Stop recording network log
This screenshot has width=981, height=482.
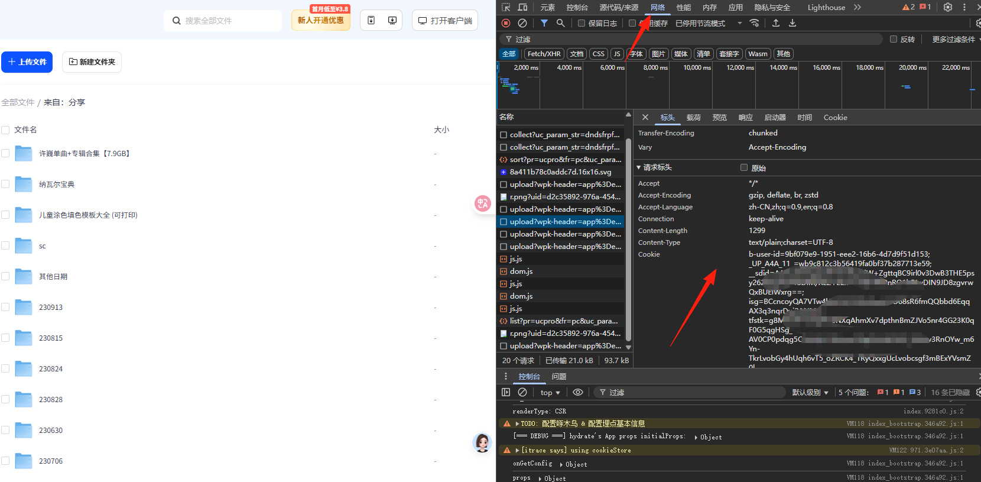[506, 23]
